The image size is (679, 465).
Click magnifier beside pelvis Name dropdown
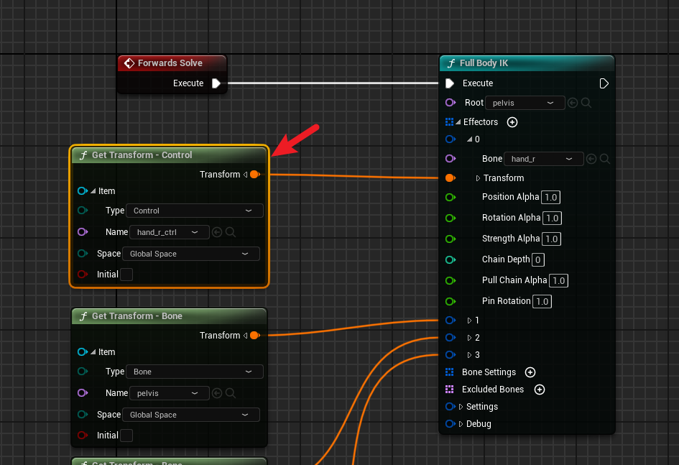click(x=231, y=394)
